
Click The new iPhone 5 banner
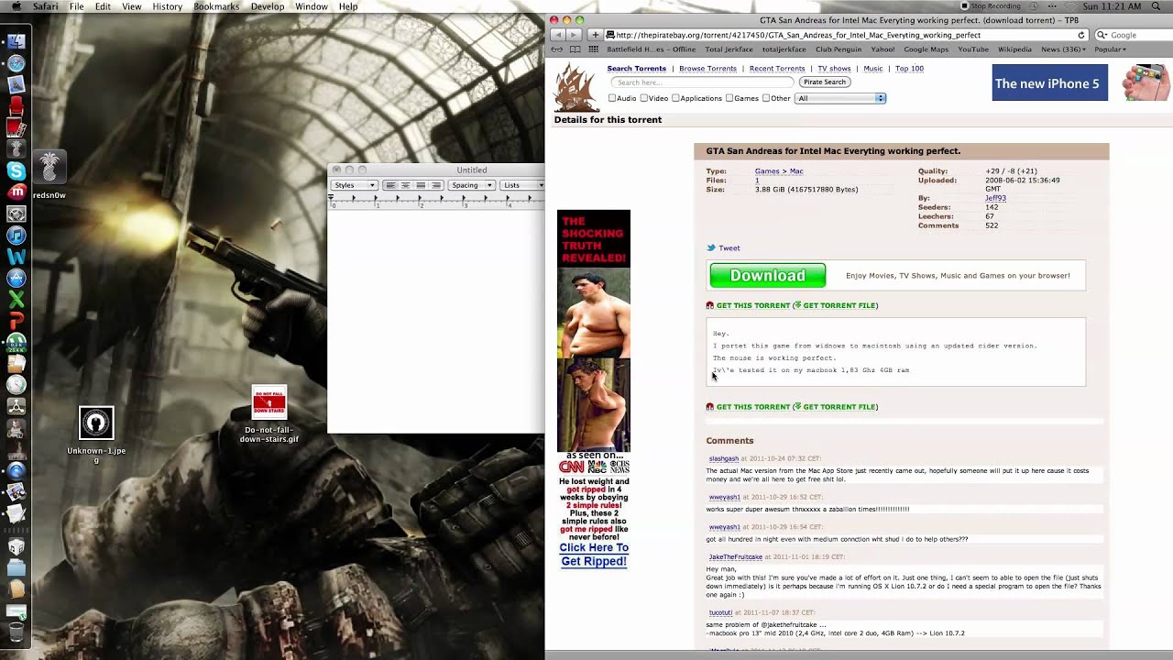point(1050,83)
